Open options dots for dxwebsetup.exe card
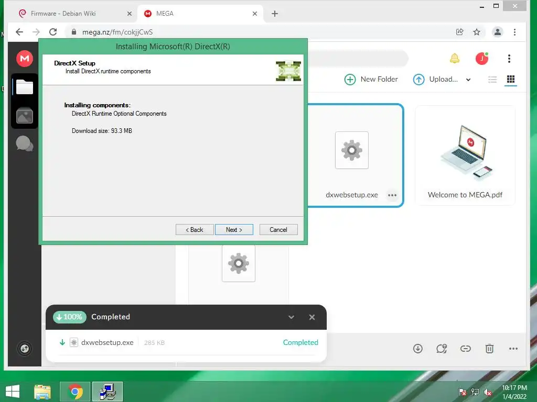 pos(392,195)
